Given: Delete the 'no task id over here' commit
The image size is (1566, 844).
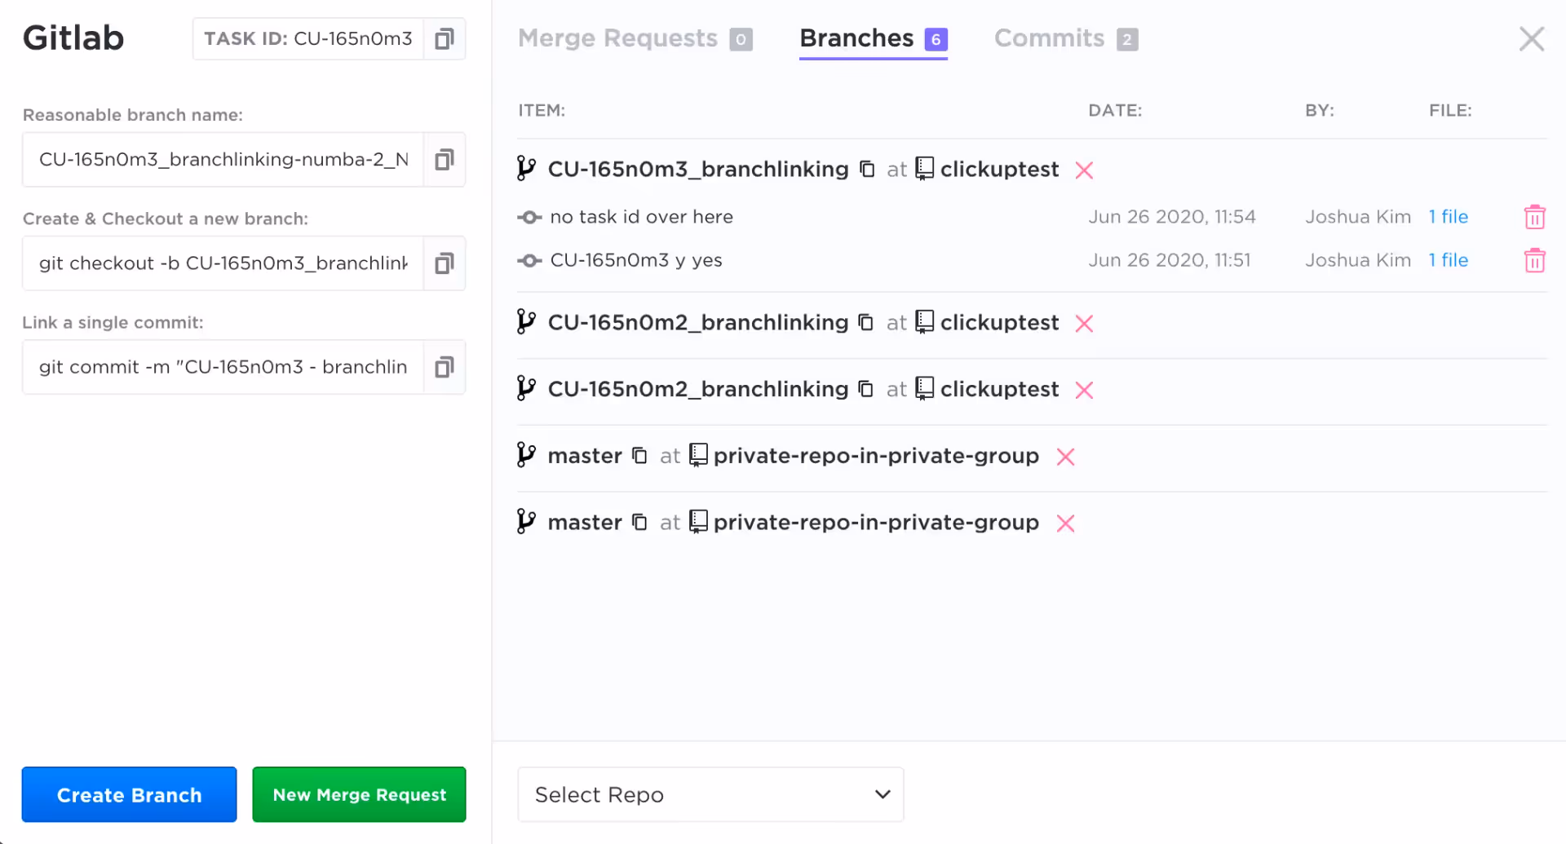Looking at the screenshot, I should [x=1534, y=217].
